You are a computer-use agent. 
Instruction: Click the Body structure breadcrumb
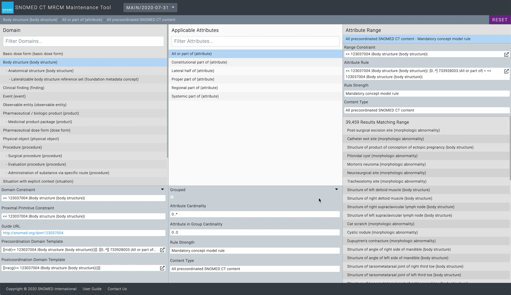point(30,20)
